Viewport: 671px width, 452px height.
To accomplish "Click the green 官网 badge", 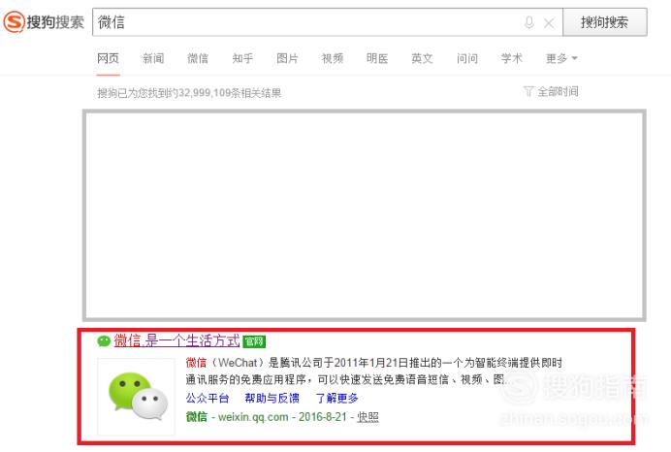I will (254, 341).
